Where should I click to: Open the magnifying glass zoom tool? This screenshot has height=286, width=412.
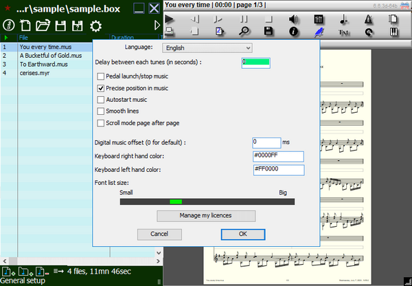(x=244, y=32)
